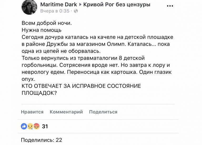The height and width of the screenshot is (145, 202).
Task: Click the line mentioning магазином Олимп
Action: [96, 44]
